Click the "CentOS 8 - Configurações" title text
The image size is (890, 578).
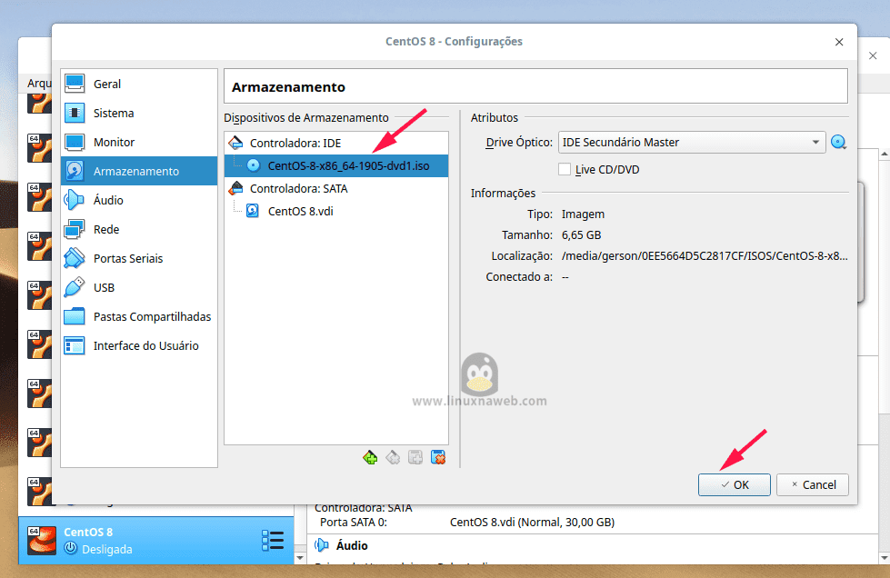click(454, 42)
